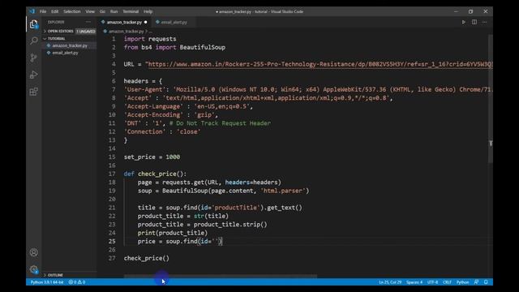Open the Selection menu
Viewport: 519px width, 292px height.
[x=72, y=11]
